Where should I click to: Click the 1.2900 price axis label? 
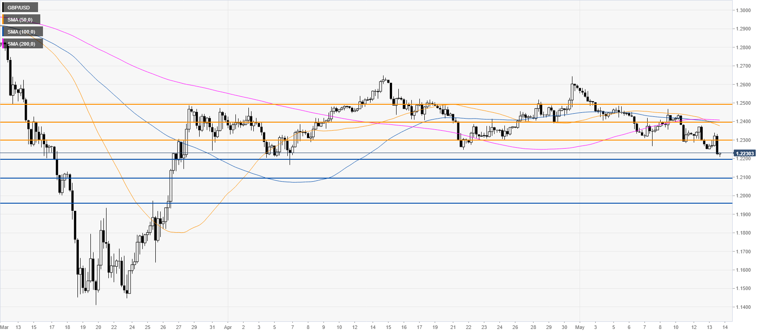point(743,29)
